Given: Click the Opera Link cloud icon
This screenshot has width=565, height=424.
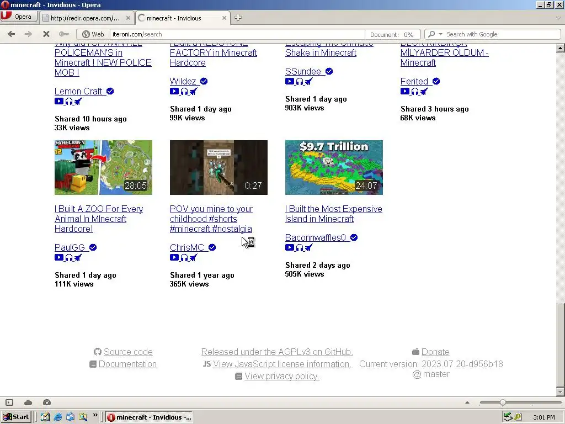Looking at the screenshot, I should pos(28,402).
